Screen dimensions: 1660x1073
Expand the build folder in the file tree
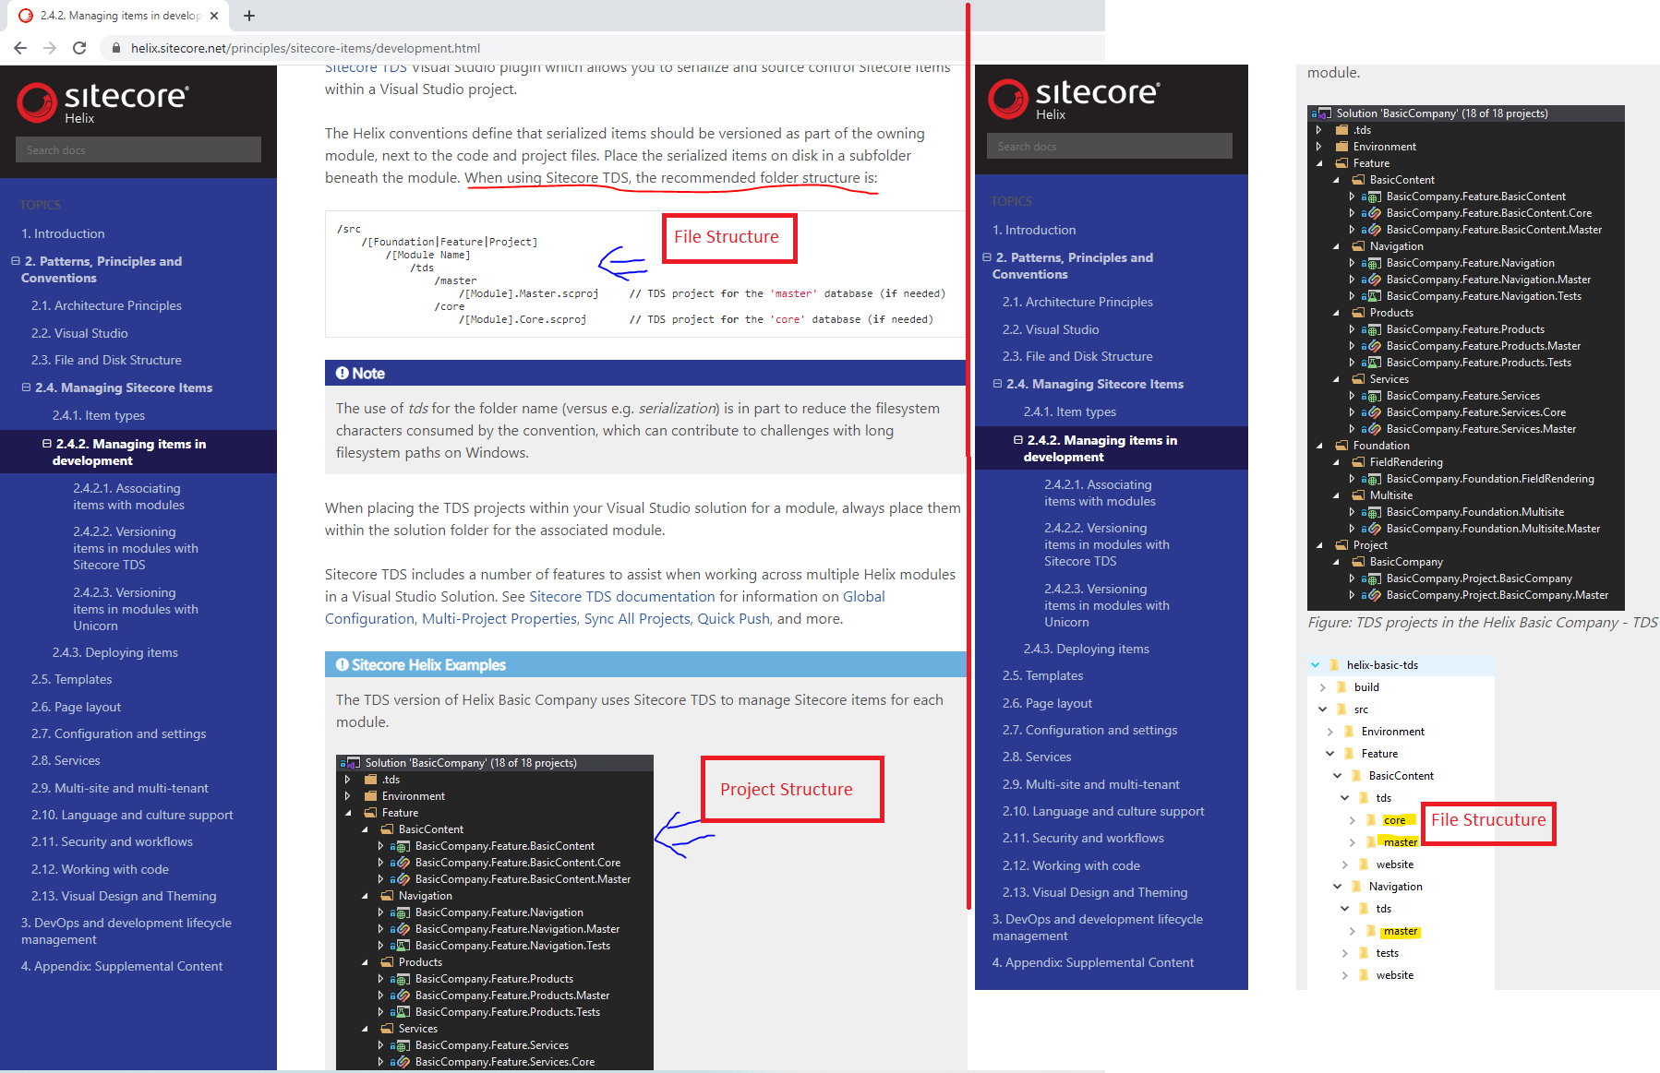pyautogui.click(x=1322, y=686)
